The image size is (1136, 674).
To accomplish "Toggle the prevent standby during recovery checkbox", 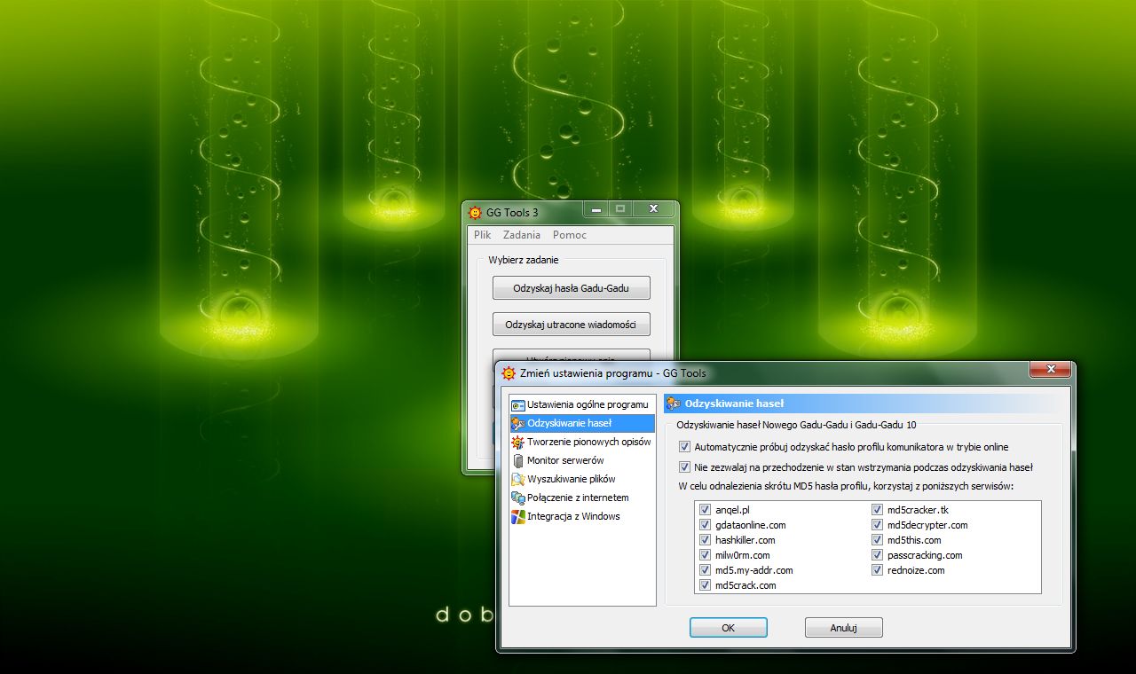I will (684, 466).
